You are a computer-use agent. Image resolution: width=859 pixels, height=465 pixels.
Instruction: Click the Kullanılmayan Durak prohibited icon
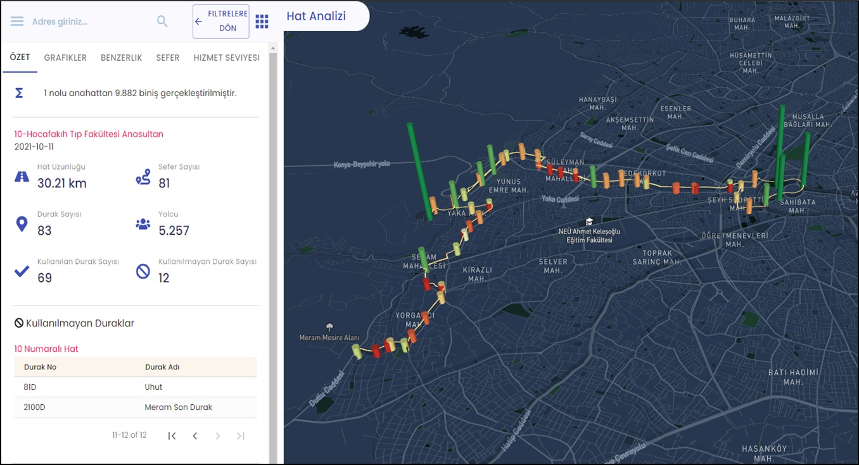pos(143,271)
